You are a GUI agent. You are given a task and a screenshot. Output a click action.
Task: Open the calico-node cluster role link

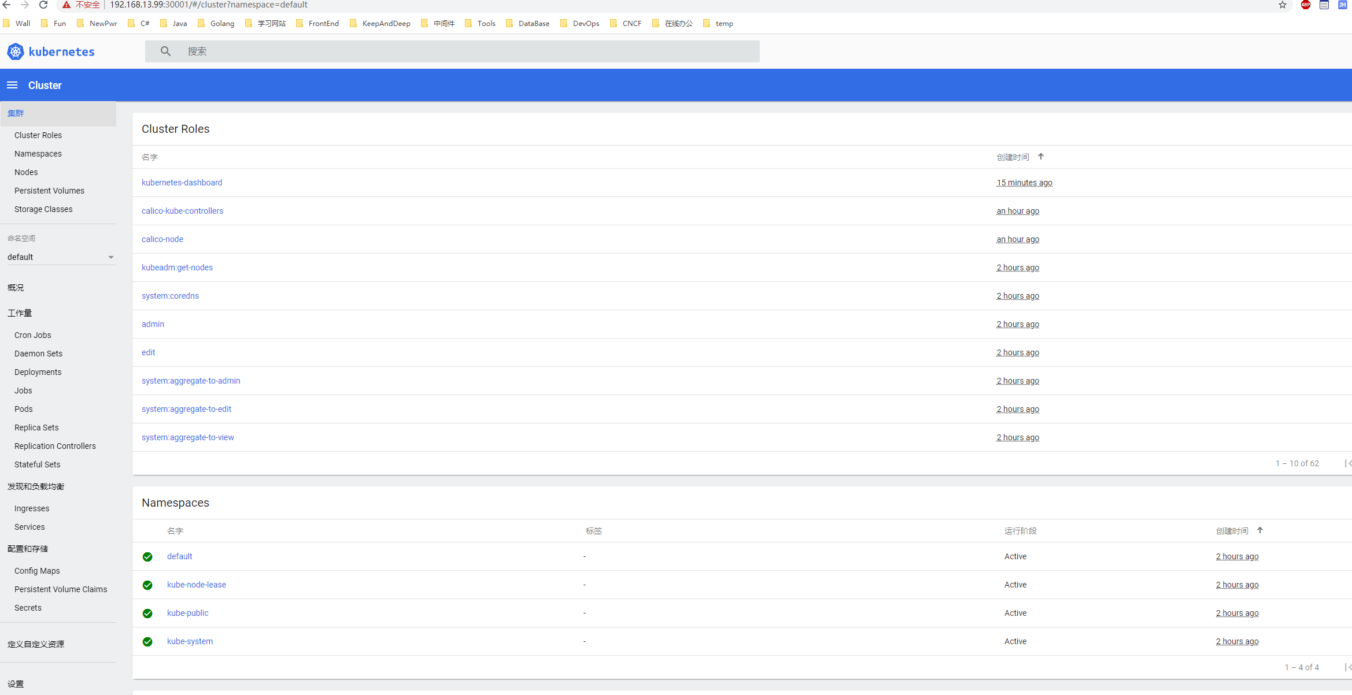tap(162, 239)
